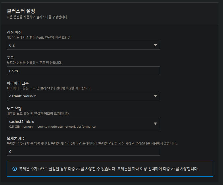Open the 엔진 버전 dropdown showing 6.2
Viewport: 223px width, 185px height.
point(83,45)
